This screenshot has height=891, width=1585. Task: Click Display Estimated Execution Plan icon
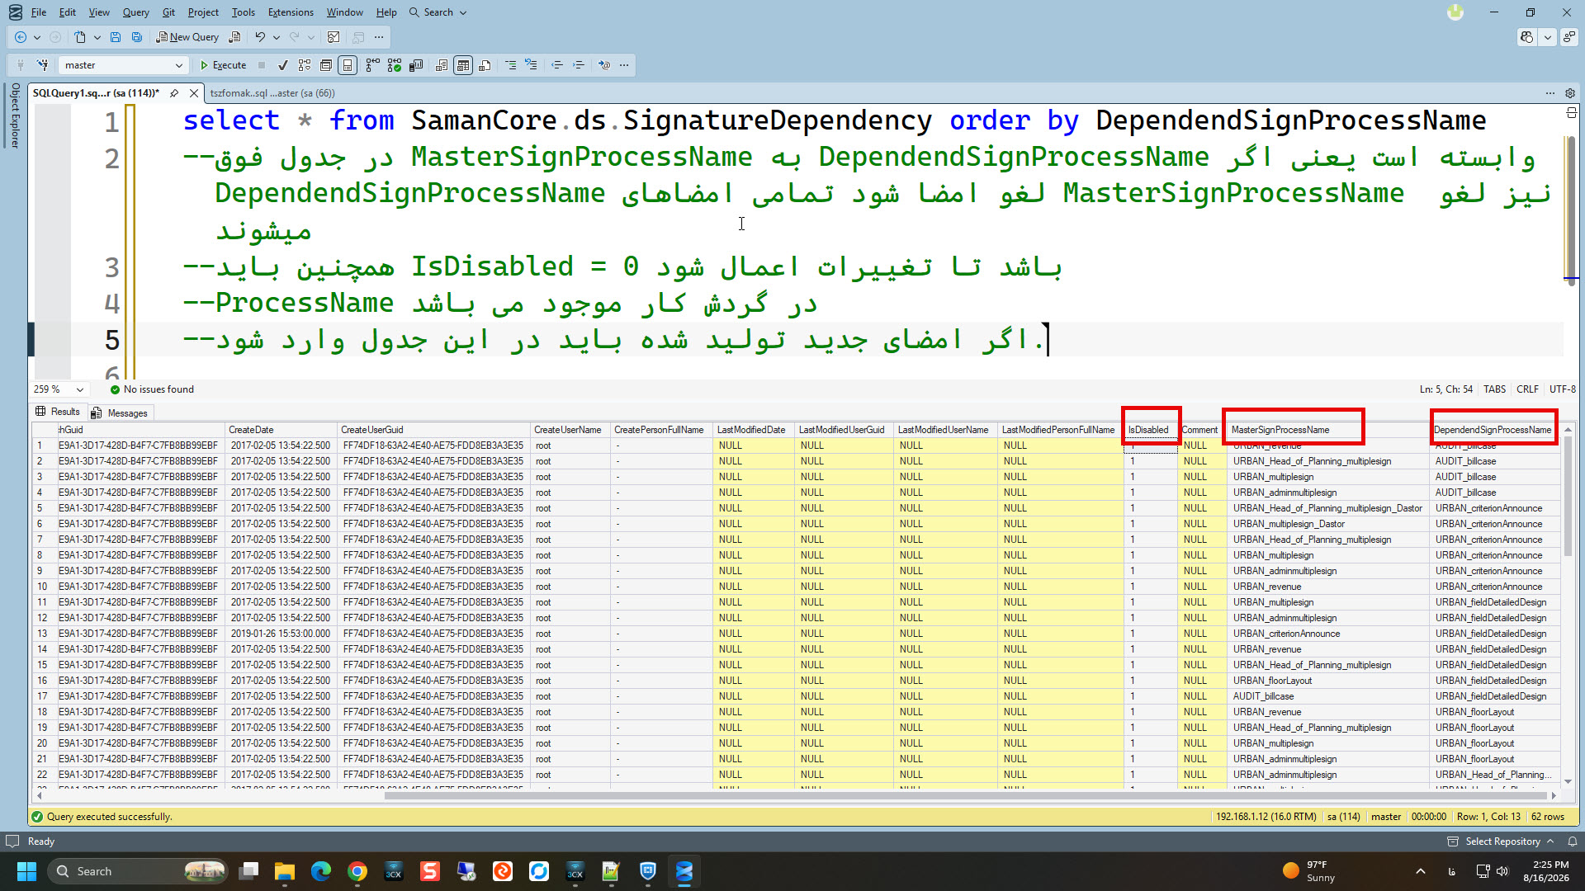(305, 65)
